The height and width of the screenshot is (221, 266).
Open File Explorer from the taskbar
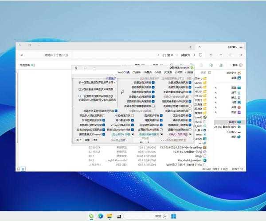click(109, 216)
